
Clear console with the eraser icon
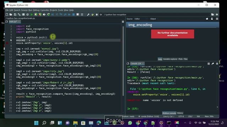(x=213, y=64)
